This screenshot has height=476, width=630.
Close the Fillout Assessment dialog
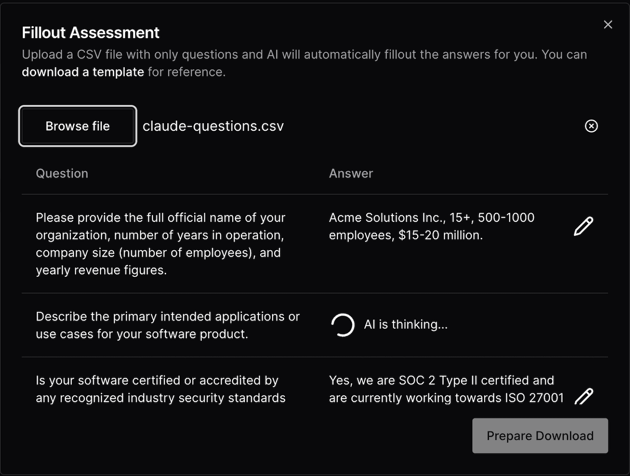click(x=608, y=24)
